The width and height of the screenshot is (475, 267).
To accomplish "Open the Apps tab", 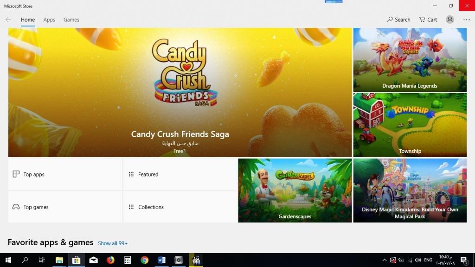I will click(x=49, y=19).
